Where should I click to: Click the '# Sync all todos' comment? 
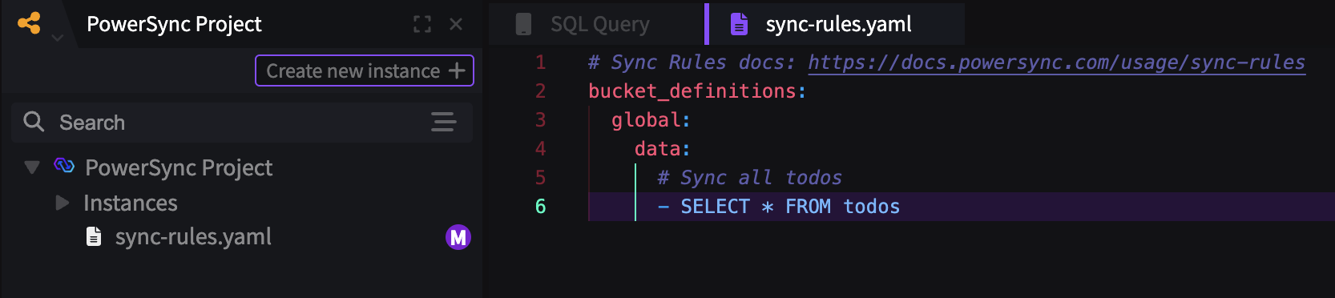click(749, 178)
